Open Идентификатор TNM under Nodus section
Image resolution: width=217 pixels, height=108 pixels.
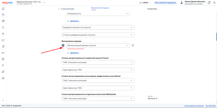pos(98,88)
